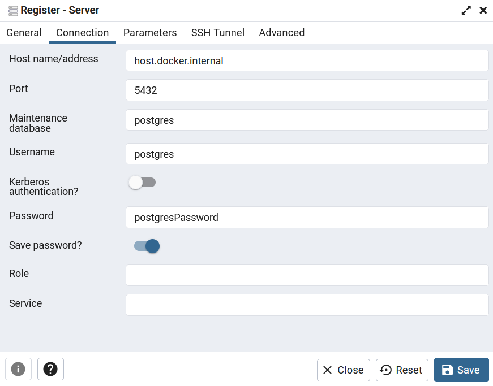Click the X icon inside the Close button
Screen dimensions: 493x386
(328, 370)
